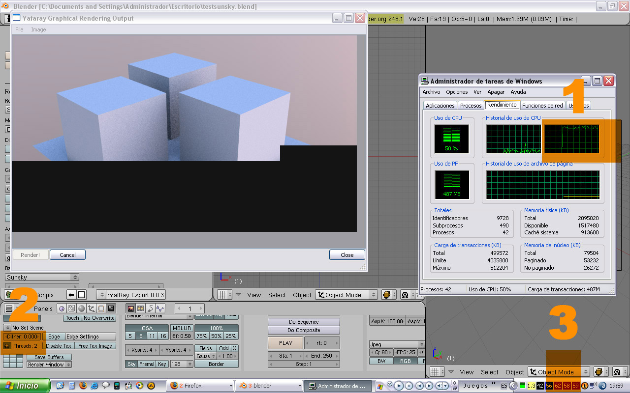Click the taskbar media player Next track button

coord(430,386)
